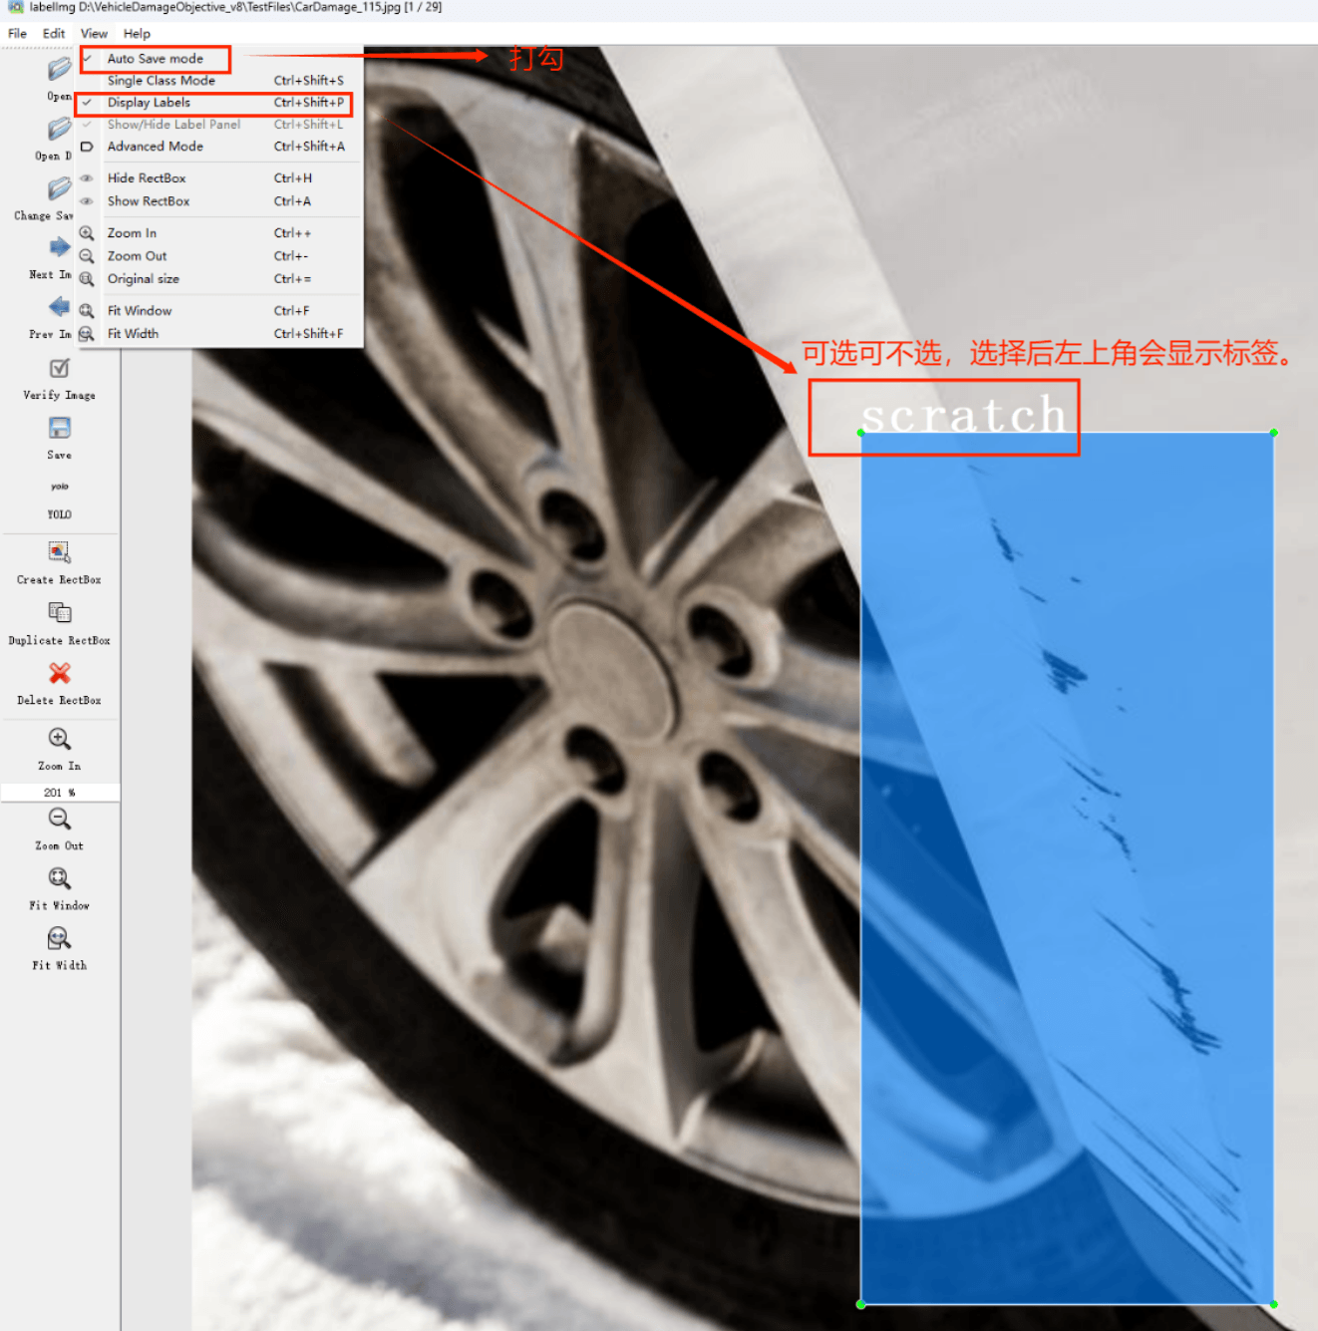Viewport: 1318px width, 1331px height.
Task: Click the 201 % zoom level field
Action: (60, 793)
